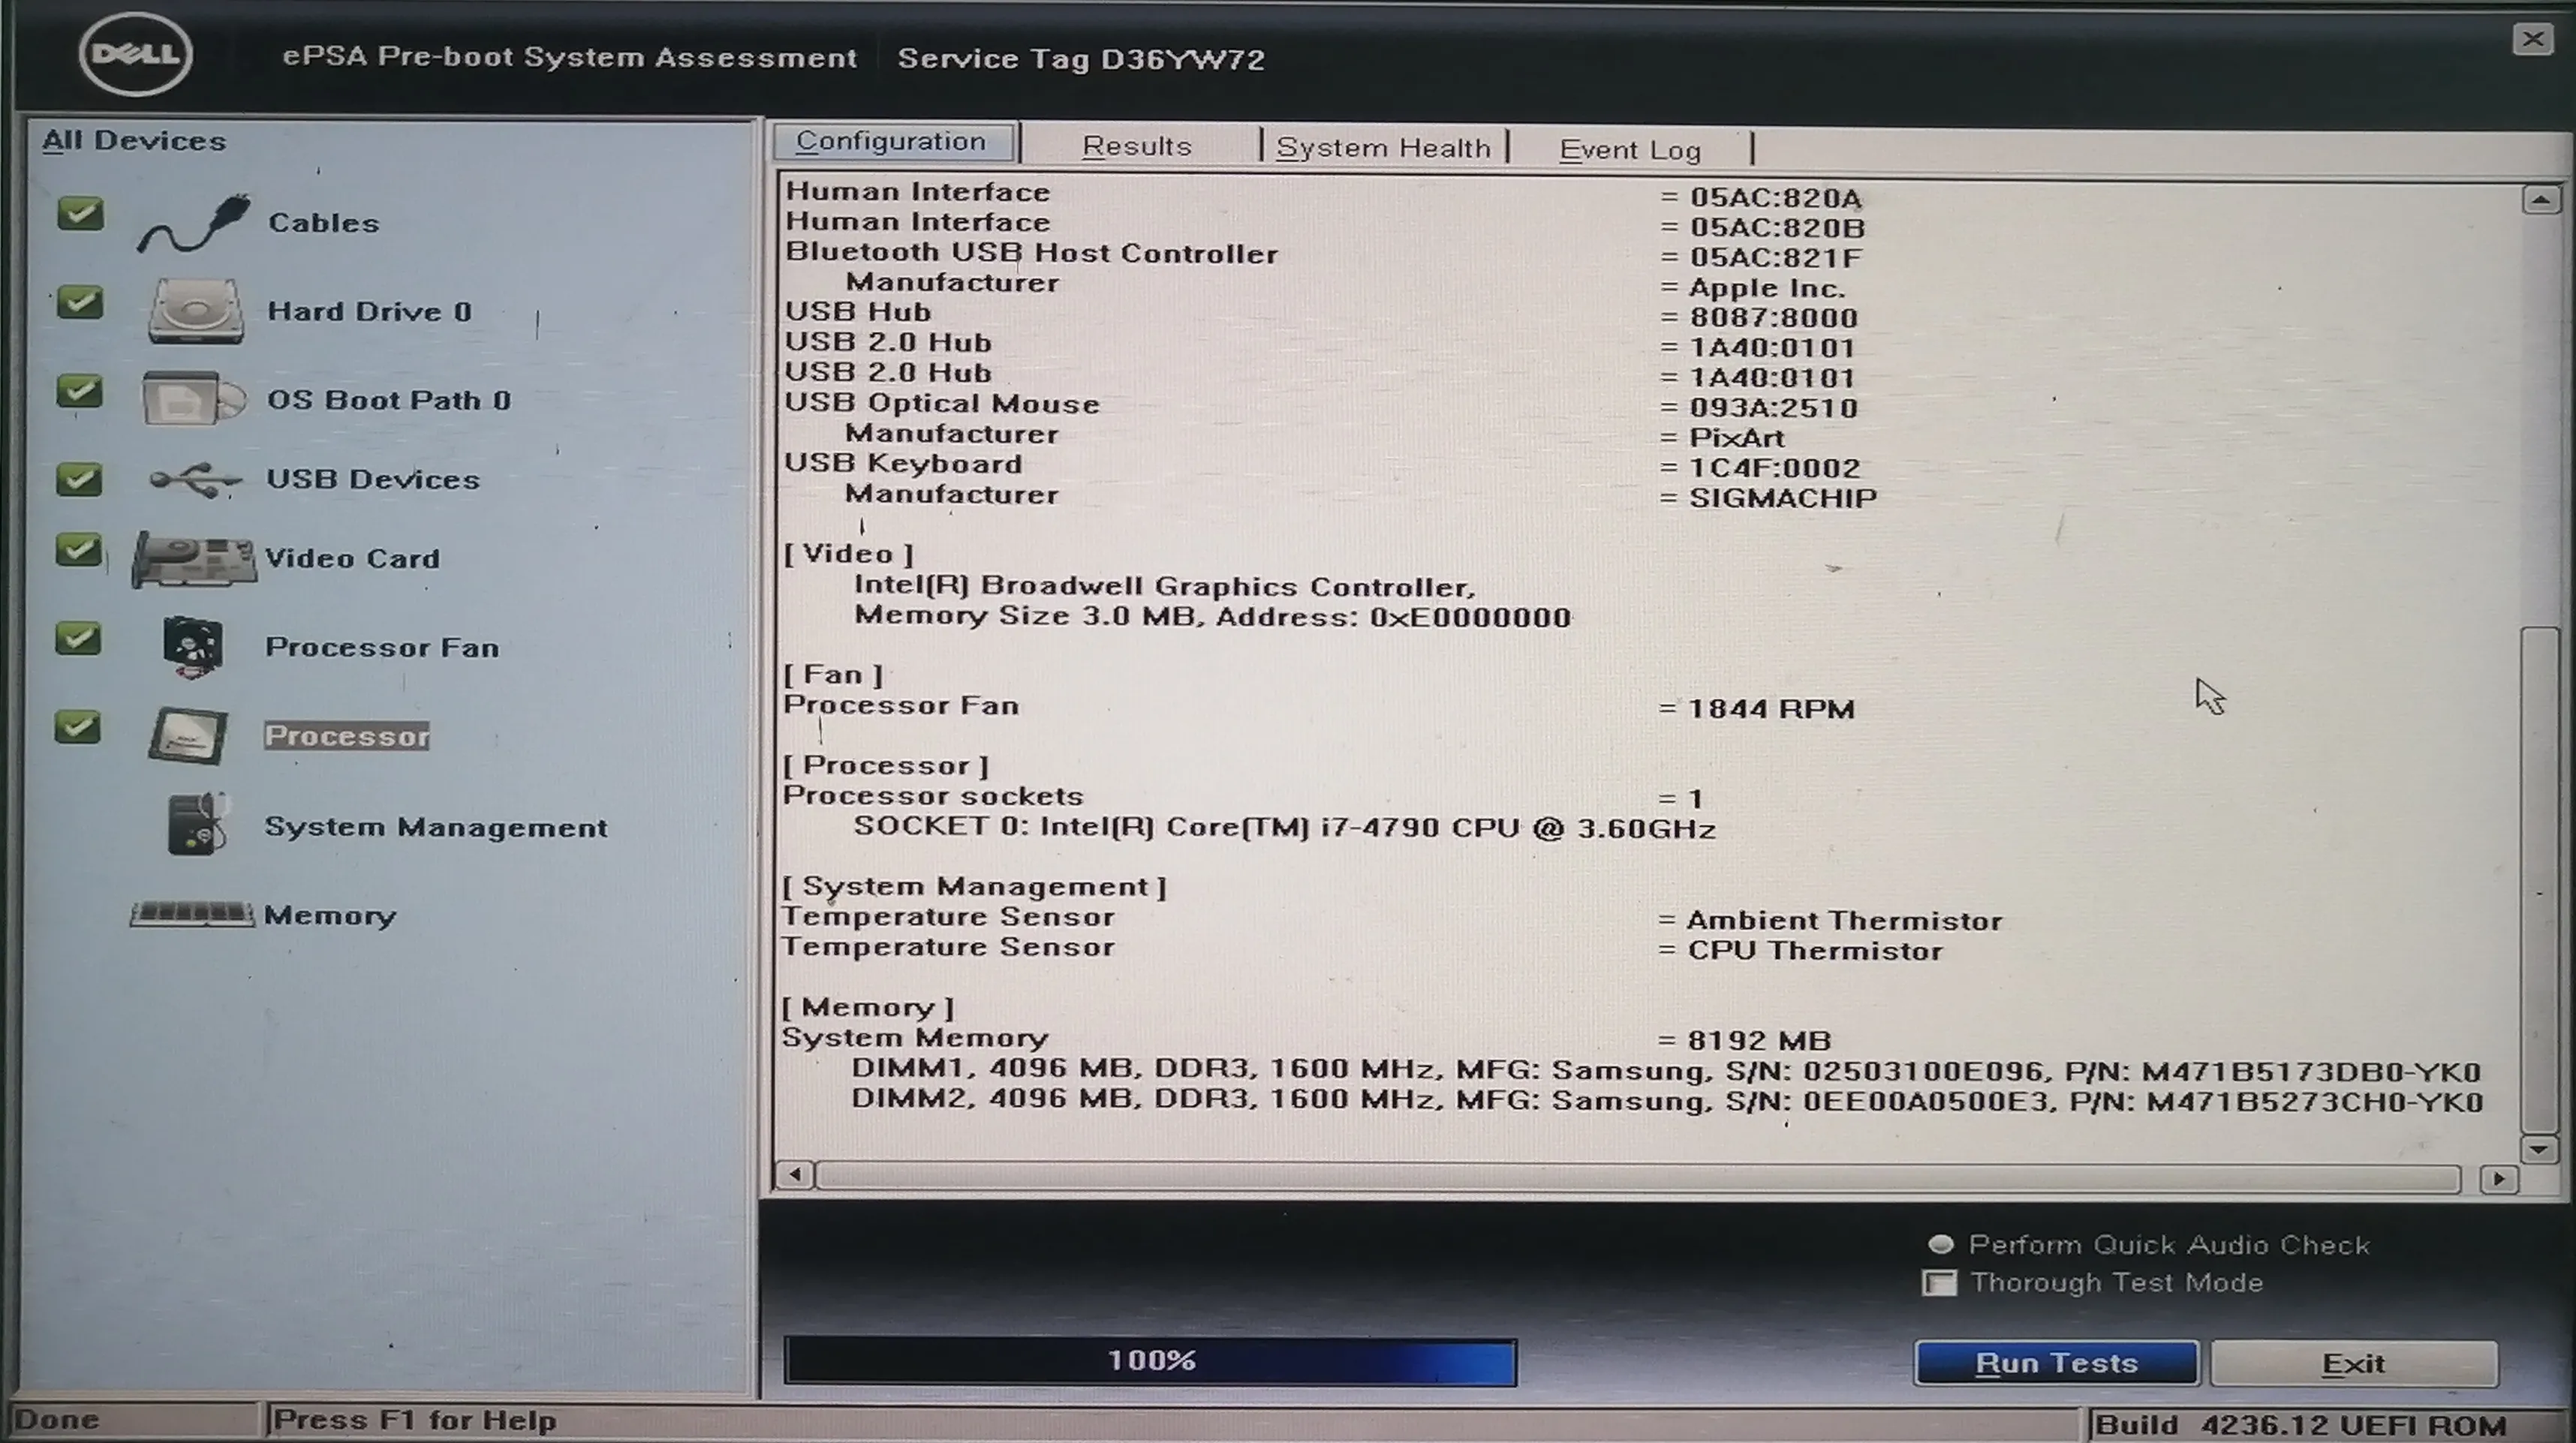The width and height of the screenshot is (2576, 1443).
Task: Click the Video Card board icon
Action: 194,559
